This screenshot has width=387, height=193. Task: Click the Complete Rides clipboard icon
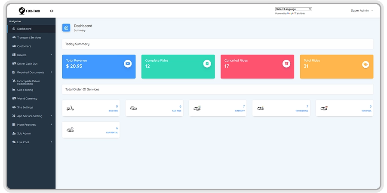point(207,64)
